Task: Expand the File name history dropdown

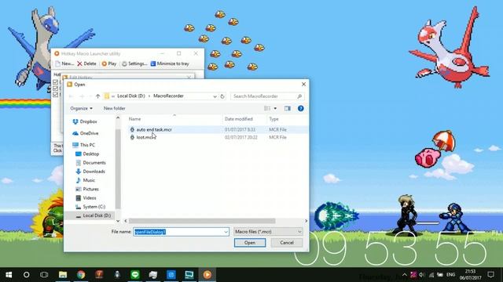Action: click(226, 232)
